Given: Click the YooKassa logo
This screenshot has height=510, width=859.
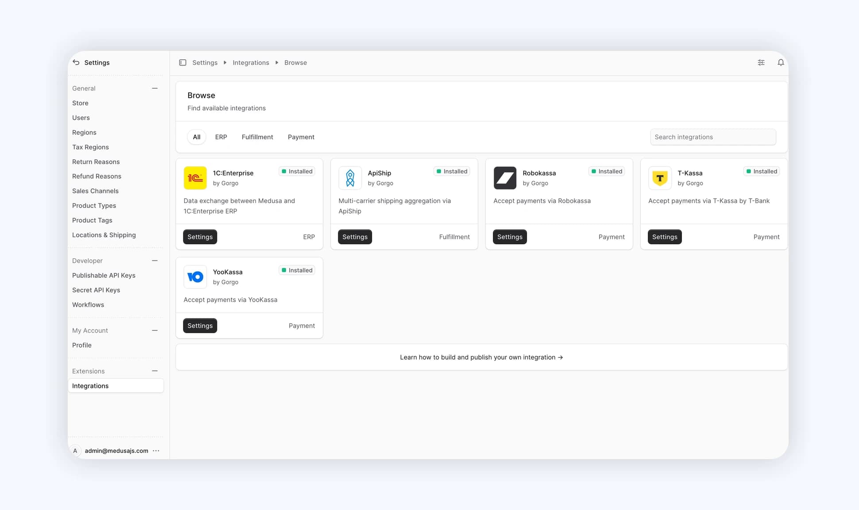Looking at the screenshot, I should pos(195,277).
